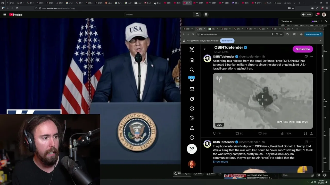
Task: Share the IDF airports post
Action: pyautogui.click(x=311, y=133)
